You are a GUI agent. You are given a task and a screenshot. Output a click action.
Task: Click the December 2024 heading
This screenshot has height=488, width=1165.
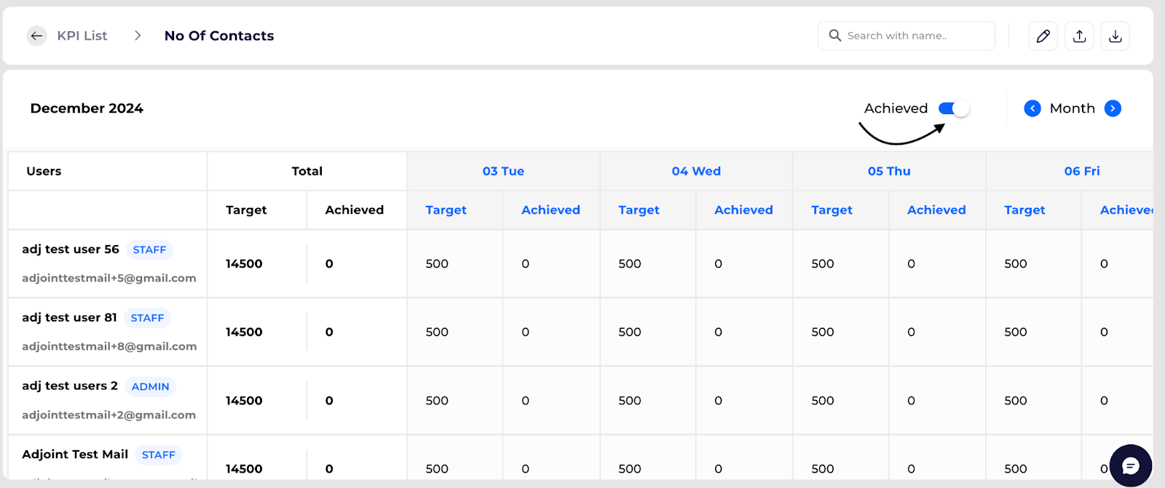[x=87, y=108]
